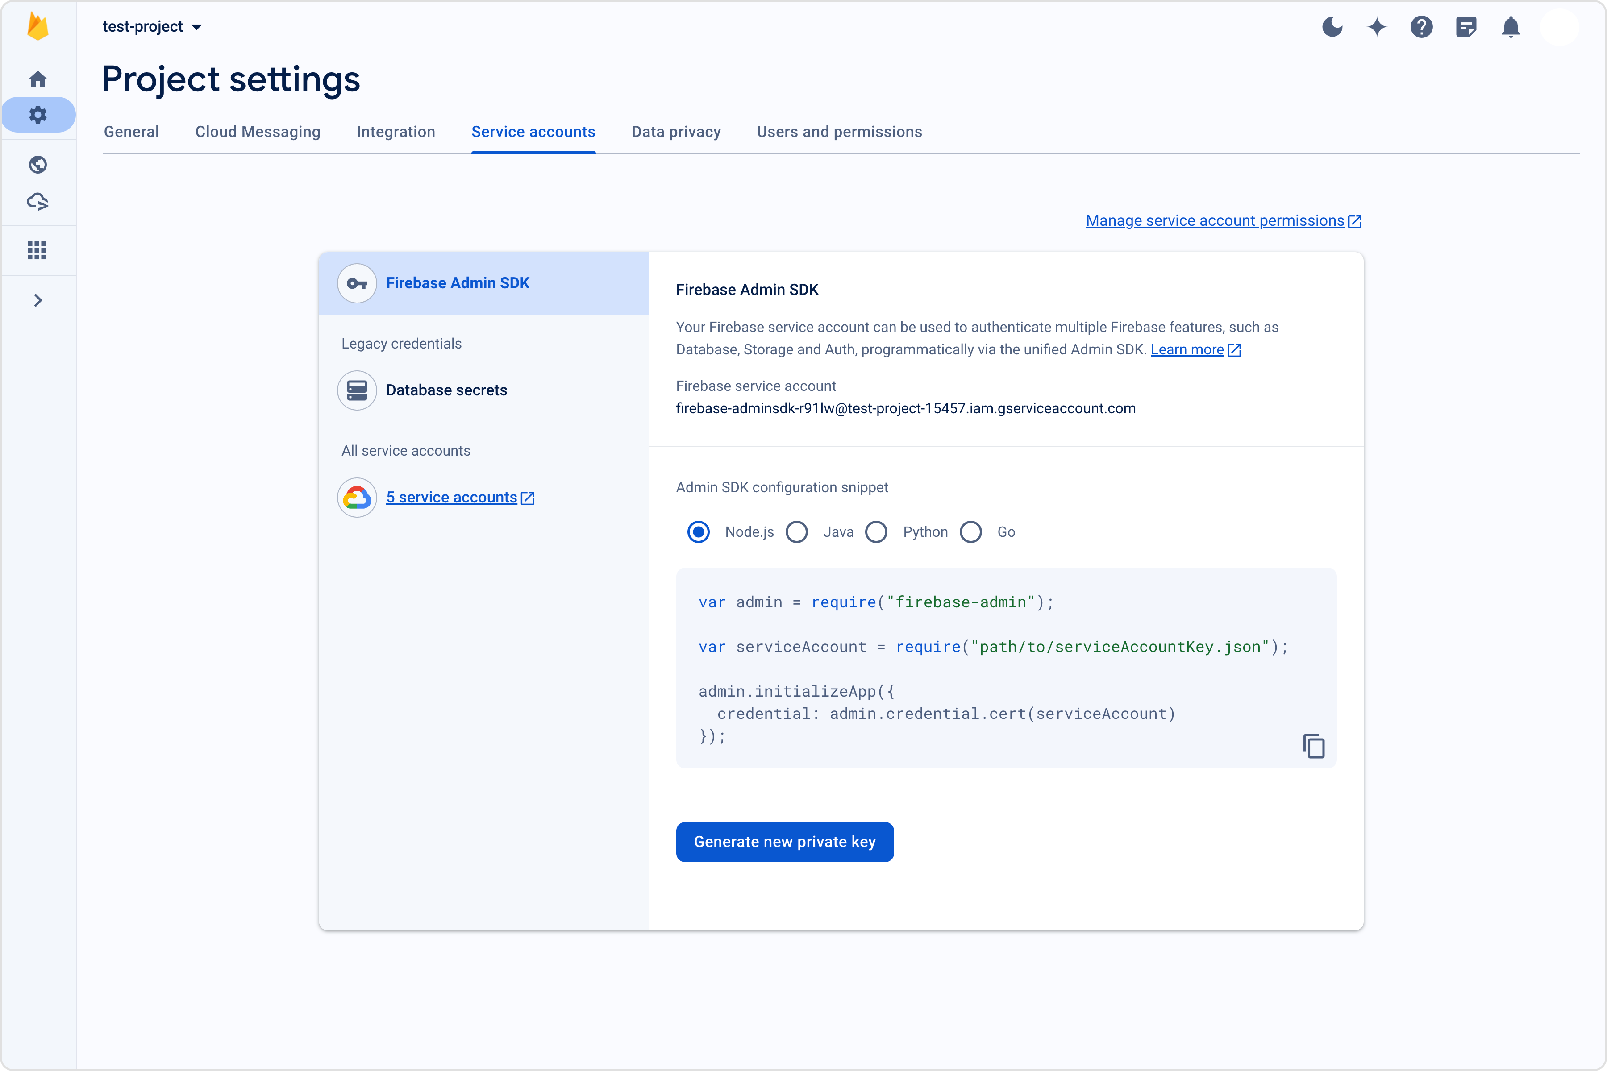Click Generate new private key button
Screen dimensions: 1607x1071
click(784, 842)
